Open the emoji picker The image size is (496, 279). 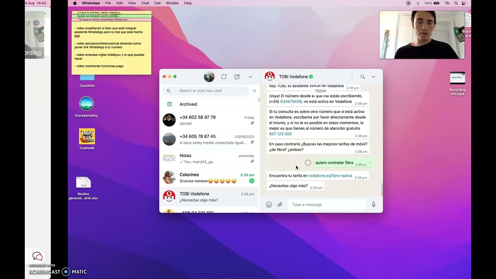pyautogui.click(x=269, y=205)
